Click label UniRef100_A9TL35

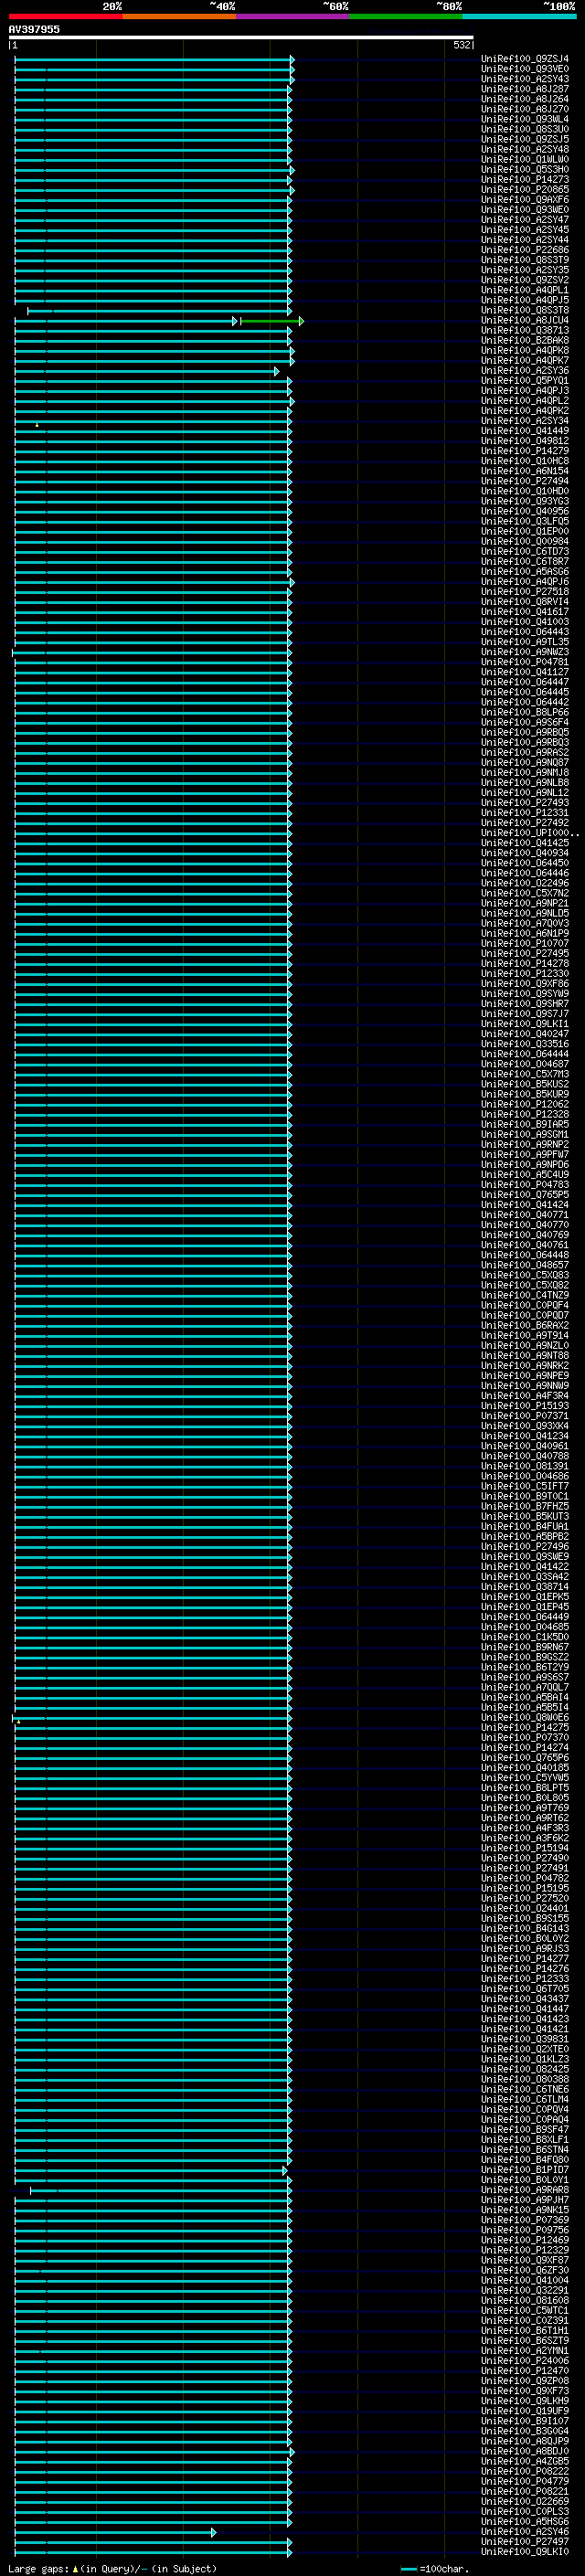coord(524,642)
